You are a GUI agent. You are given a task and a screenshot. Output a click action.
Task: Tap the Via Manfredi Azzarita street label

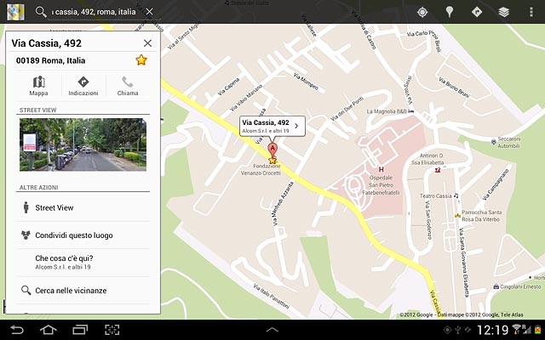[x=283, y=204]
